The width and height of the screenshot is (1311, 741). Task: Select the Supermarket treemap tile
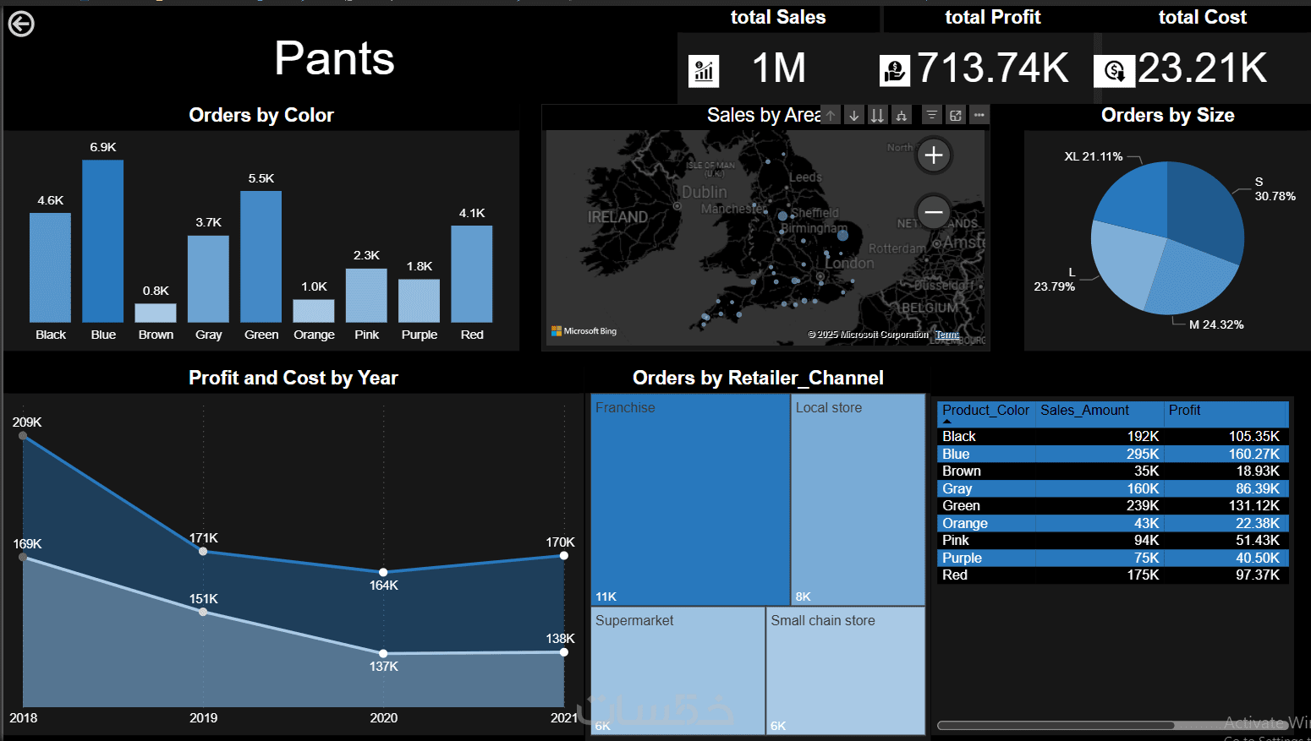coord(678,671)
